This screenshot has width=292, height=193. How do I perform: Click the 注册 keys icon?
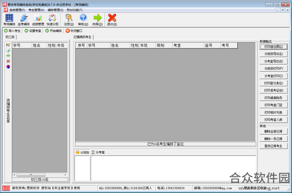pos(69,19)
